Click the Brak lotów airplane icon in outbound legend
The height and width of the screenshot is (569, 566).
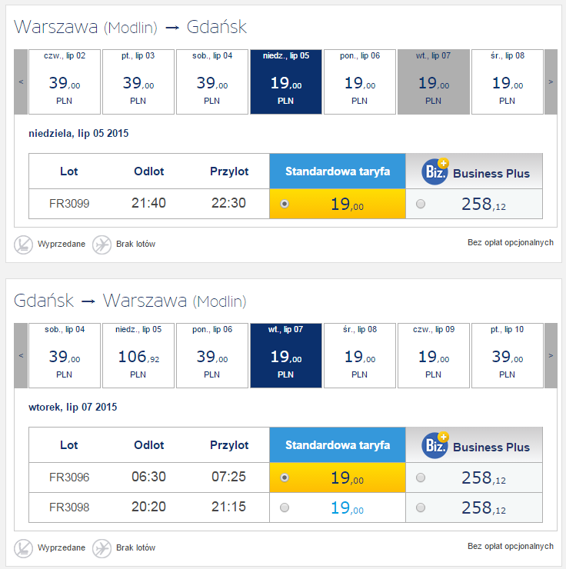(102, 245)
